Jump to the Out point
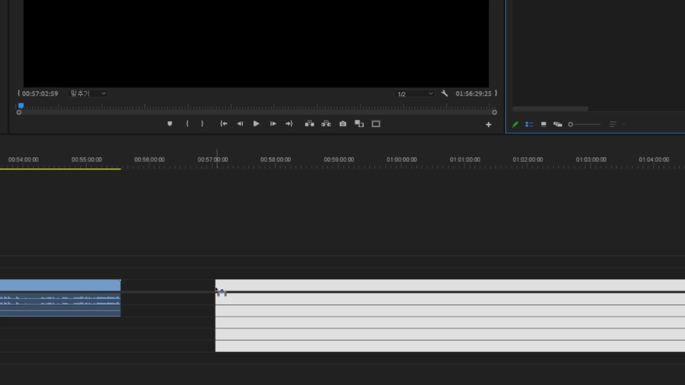 pos(289,124)
